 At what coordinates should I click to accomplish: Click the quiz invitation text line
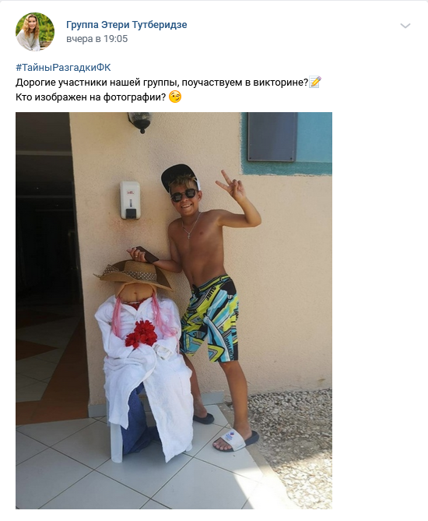[162, 83]
